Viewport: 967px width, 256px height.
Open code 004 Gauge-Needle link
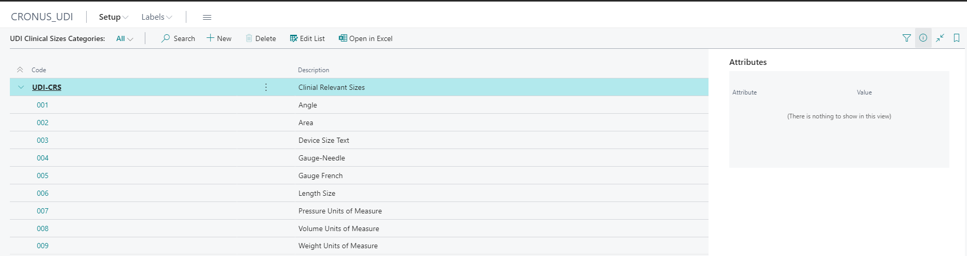(43, 158)
